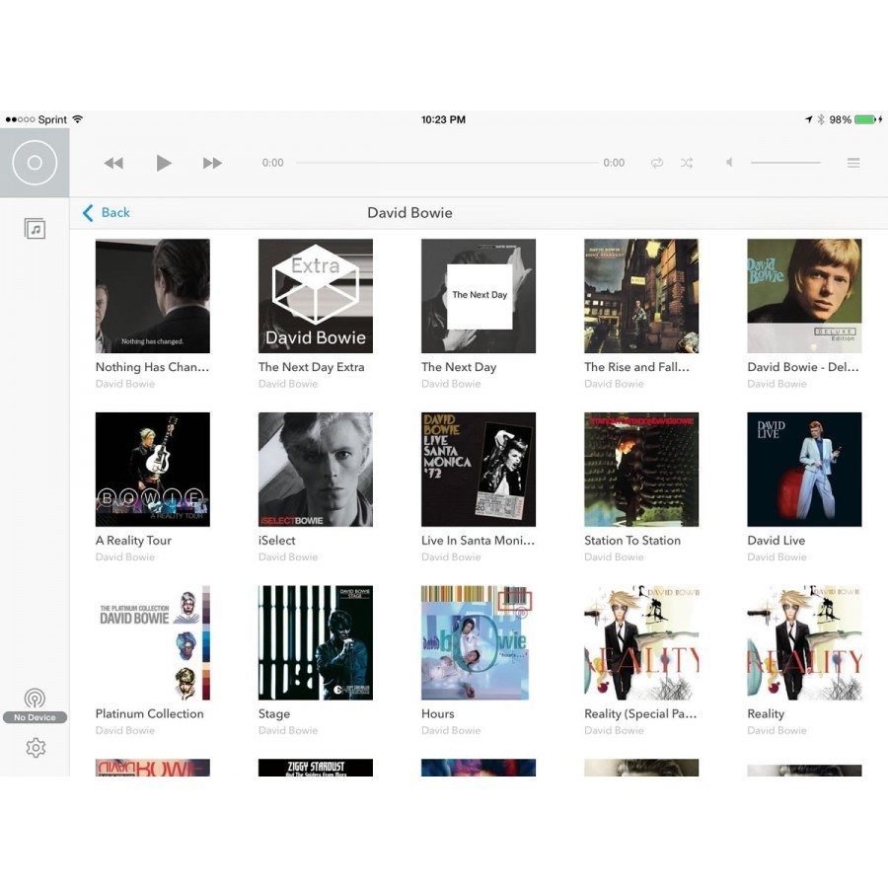Image resolution: width=888 pixels, height=888 pixels.
Task: Open the Hours album cover
Action: click(x=479, y=643)
